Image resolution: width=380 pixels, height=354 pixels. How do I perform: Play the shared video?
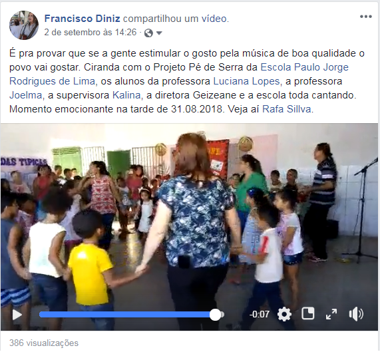point(17,315)
